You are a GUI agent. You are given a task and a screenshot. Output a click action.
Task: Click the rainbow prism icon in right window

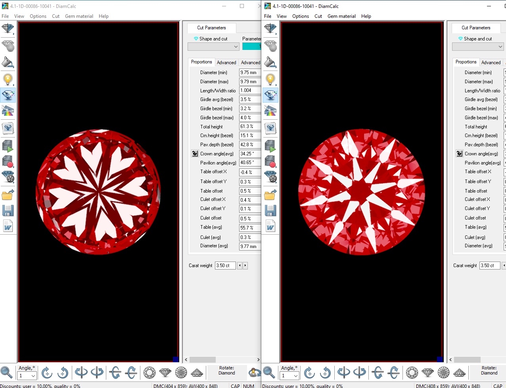click(x=270, y=111)
